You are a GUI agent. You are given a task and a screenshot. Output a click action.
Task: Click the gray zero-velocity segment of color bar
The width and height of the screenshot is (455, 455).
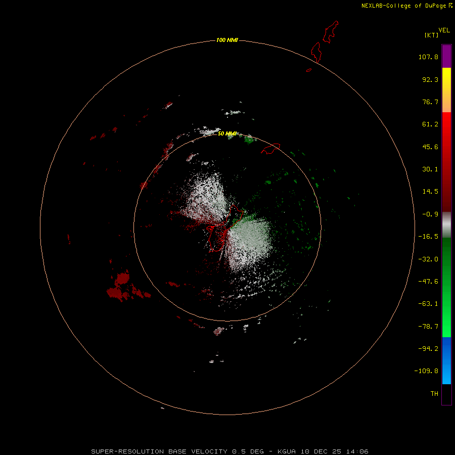tap(446, 225)
